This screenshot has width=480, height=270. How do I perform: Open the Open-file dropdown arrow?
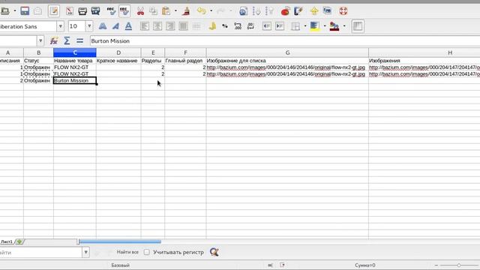[x=14, y=11]
